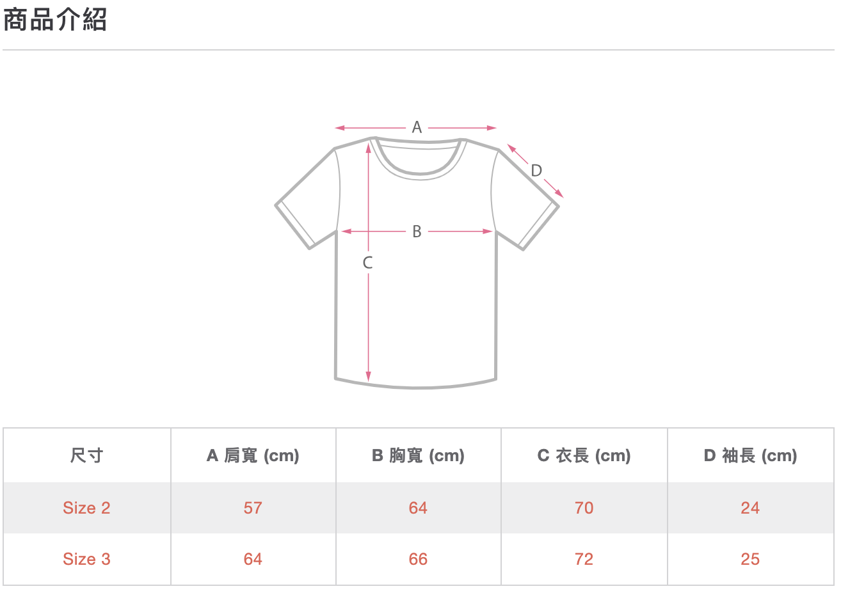This screenshot has height=591, width=841.
Task: Select the D sleeve label beside the shirt
Action: (536, 170)
